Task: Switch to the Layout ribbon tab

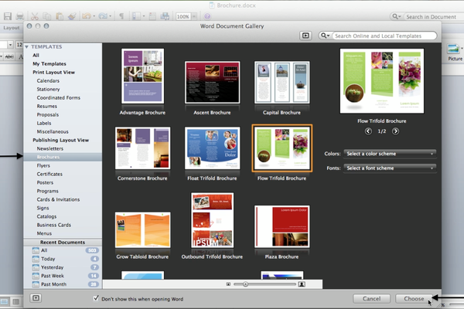Action: click(x=12, y=28)
